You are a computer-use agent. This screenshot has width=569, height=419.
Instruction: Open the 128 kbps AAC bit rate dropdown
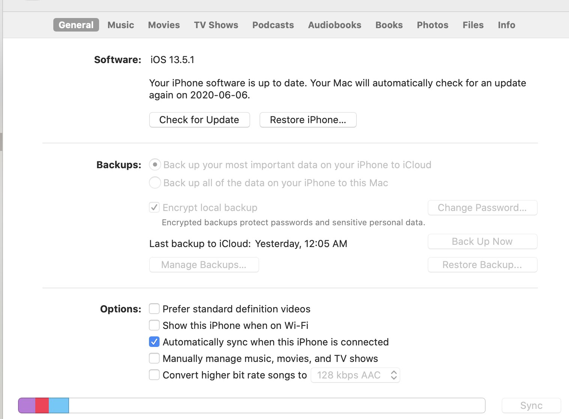[355, 375]
